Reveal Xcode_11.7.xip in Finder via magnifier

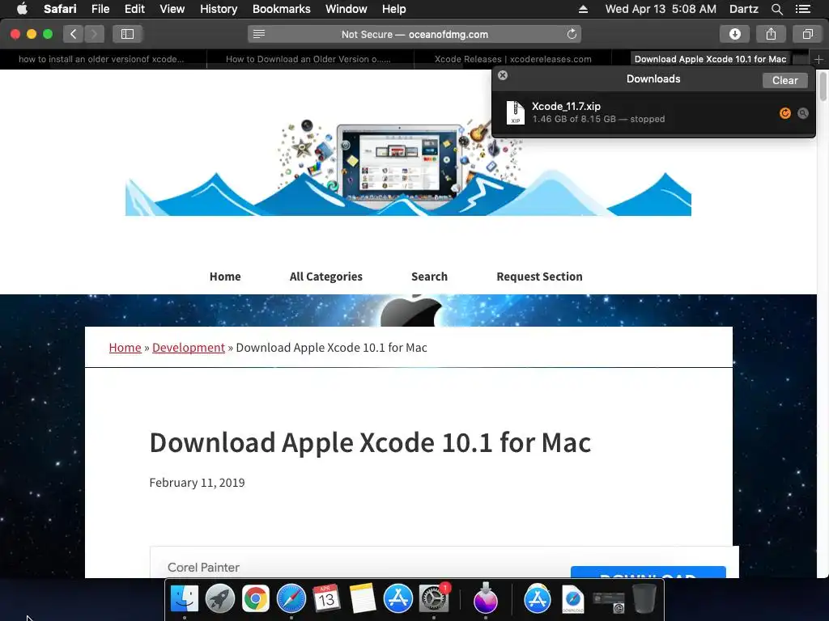coord(803,113)
